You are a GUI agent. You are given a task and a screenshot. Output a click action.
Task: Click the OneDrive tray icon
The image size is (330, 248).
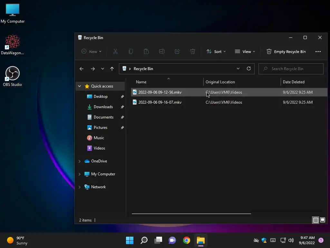coord(256,240)
